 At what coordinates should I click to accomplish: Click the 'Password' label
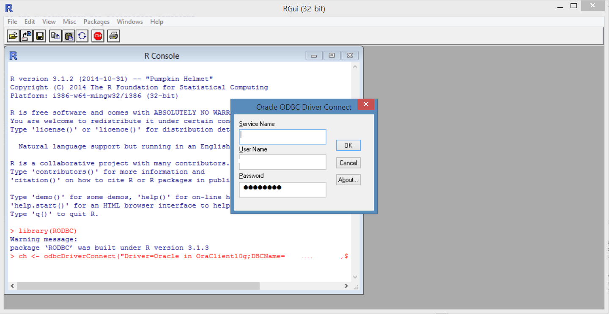tap(251, 176)
